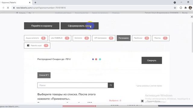Click the Выход link in header
The image size is (193, 108).
click(185, 13)
